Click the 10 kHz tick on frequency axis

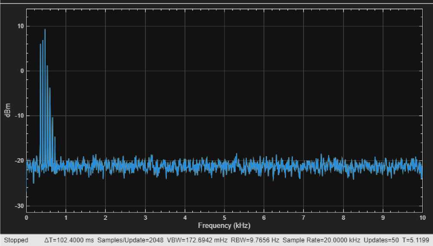tap(421, 218)
